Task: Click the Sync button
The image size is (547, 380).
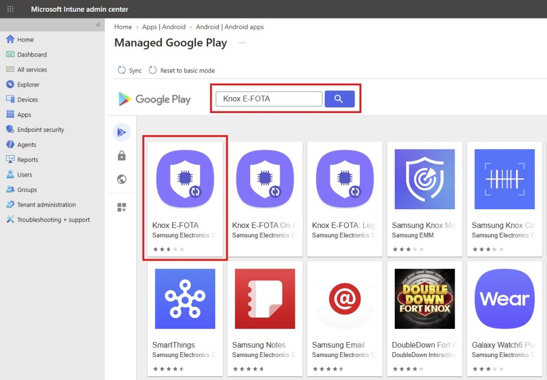Action: click(x=130, y=70)
